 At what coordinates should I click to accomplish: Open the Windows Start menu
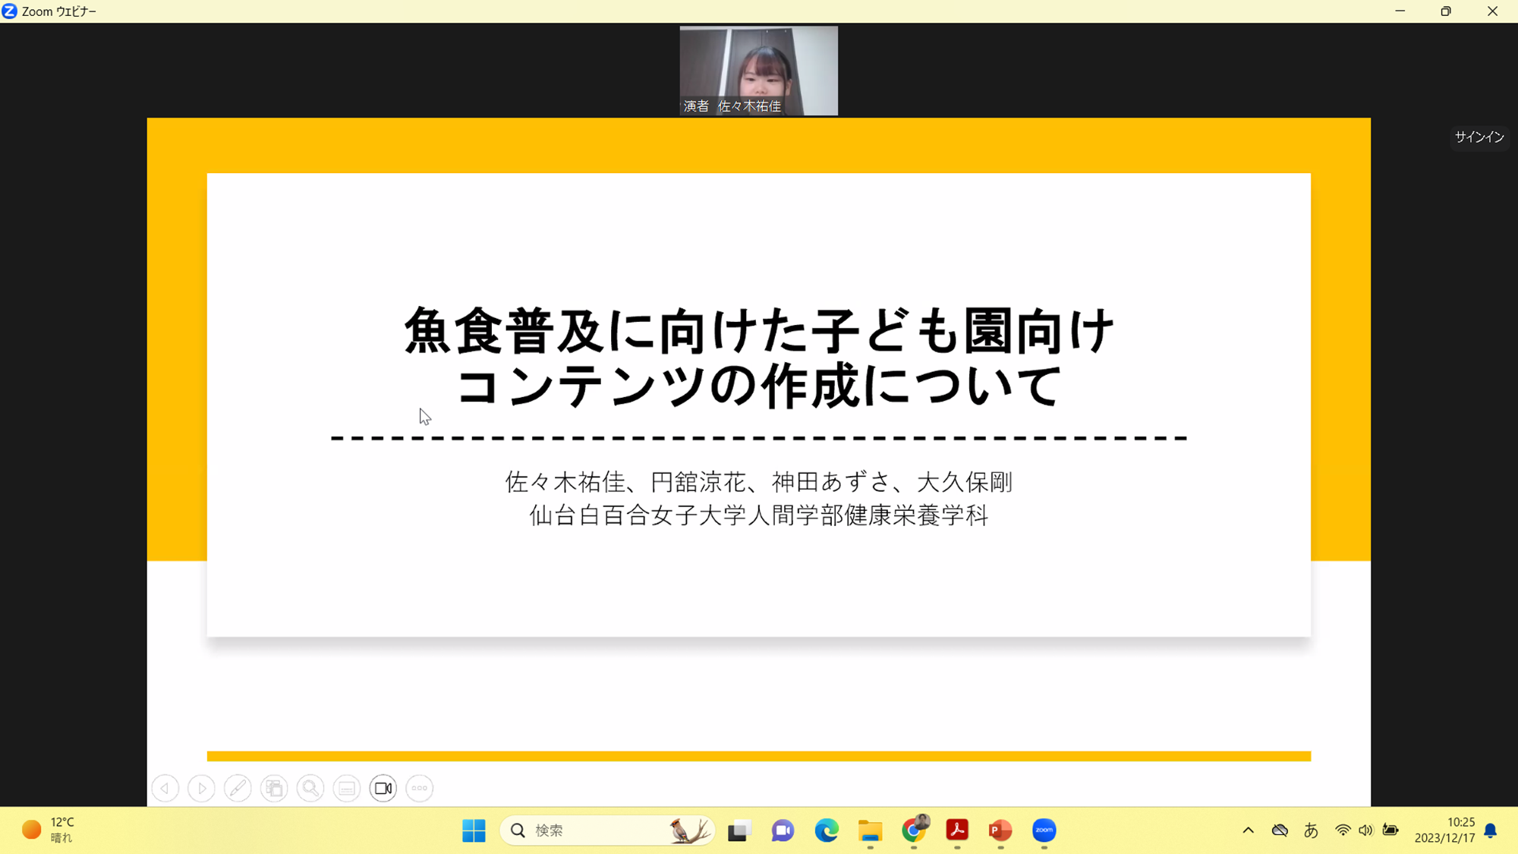tap(474, 830)
